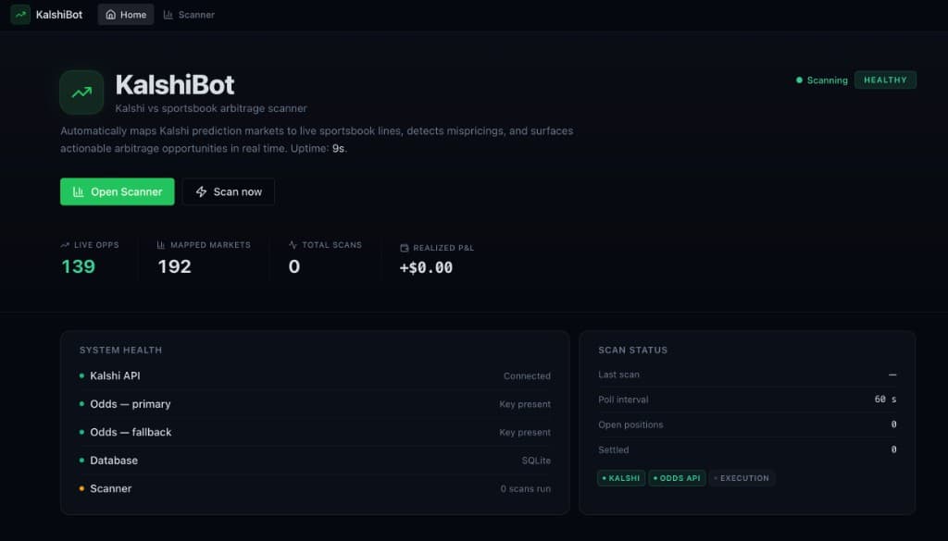Viewport: 948px width, 541px height.
Task: Click the trending-arrow app avatar icon
Action: 81,92
